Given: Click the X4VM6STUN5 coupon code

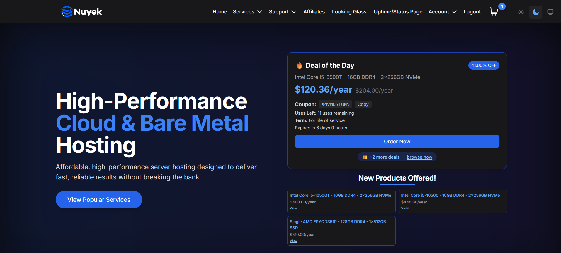Looking at the screenshot, I should tap(335, 104).
